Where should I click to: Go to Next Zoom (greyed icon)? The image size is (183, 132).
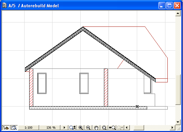point(120,128)
